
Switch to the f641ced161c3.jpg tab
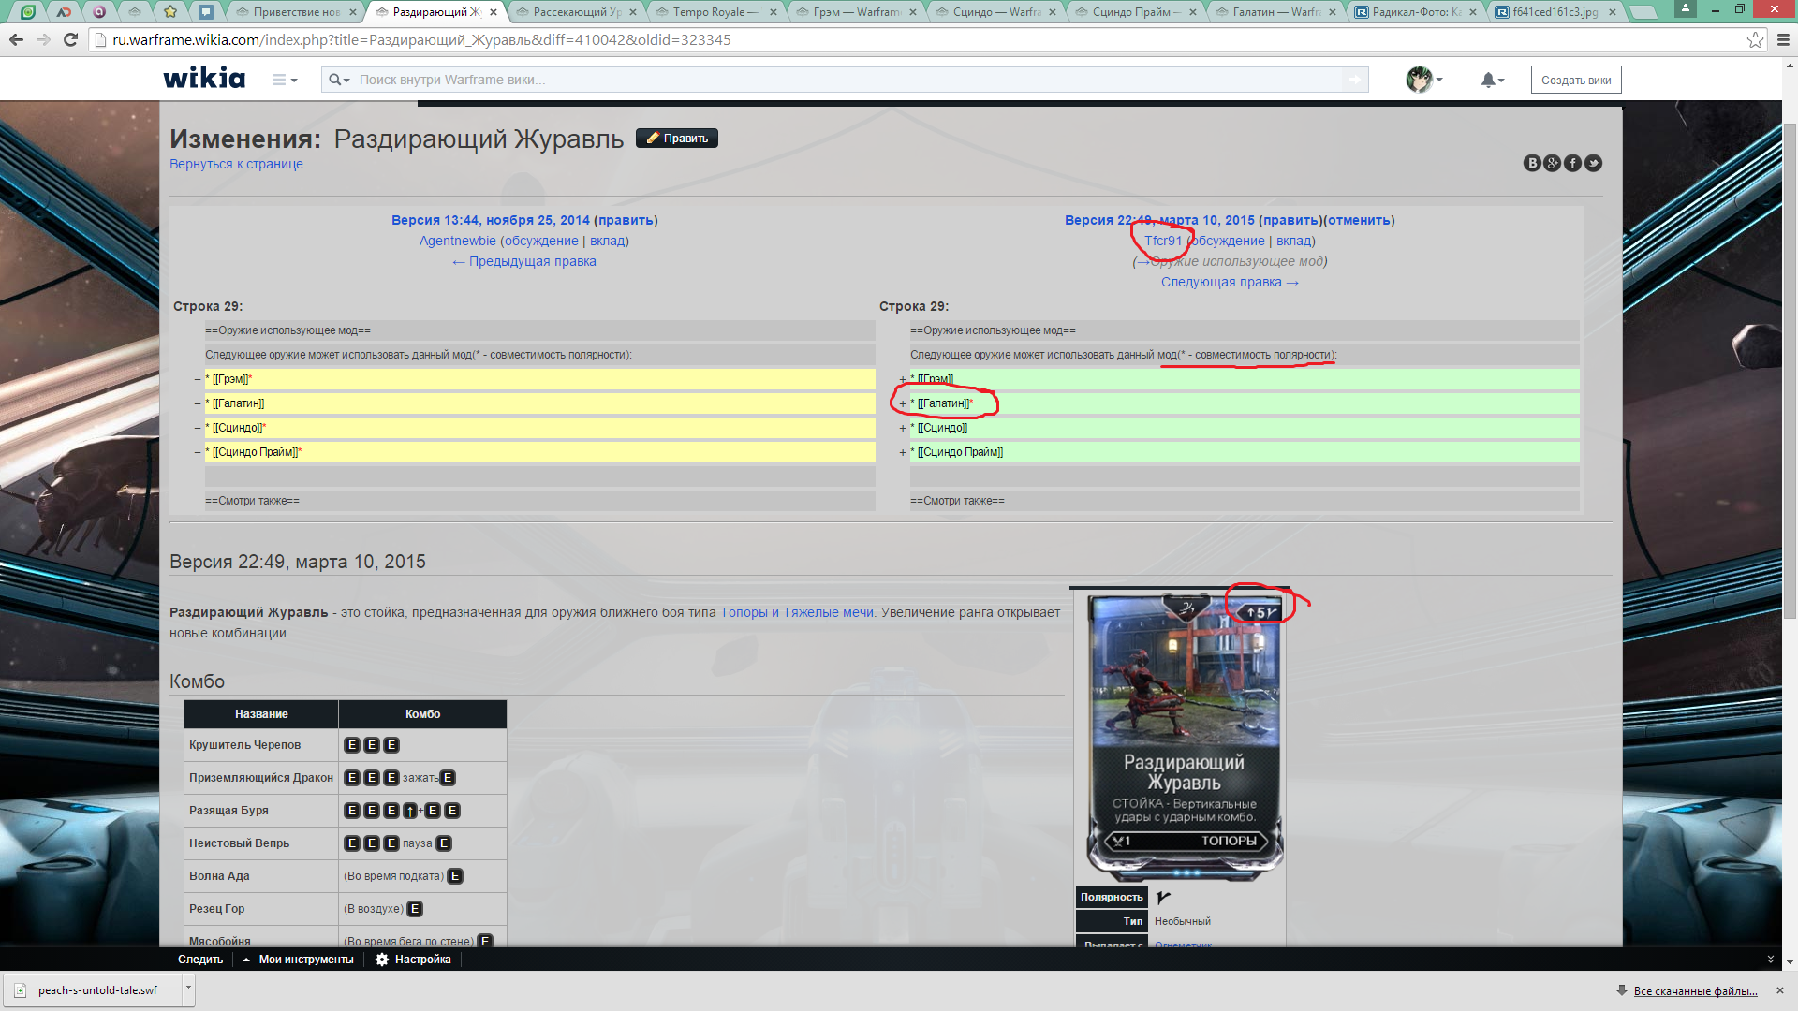tap(1555, 12)
